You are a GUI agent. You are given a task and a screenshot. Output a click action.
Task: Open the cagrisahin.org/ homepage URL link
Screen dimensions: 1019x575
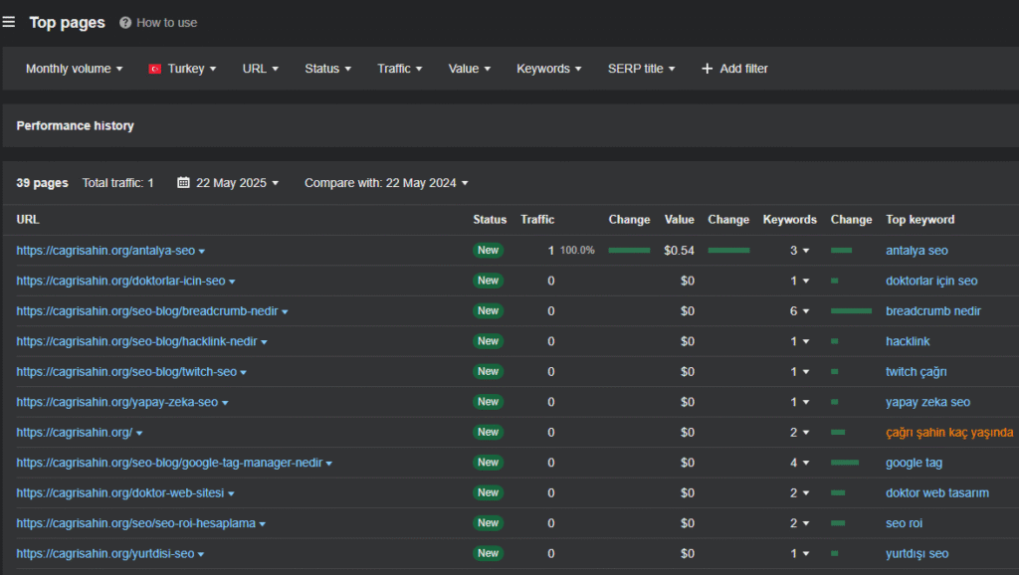(x=74, y=432)
